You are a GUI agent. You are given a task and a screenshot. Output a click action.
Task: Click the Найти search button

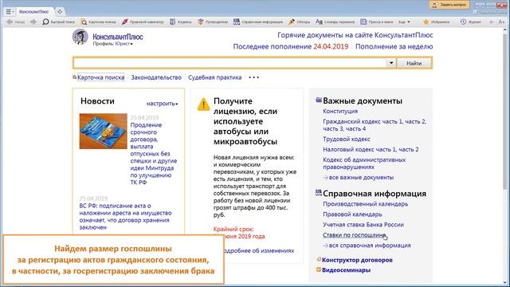[414, 63]
